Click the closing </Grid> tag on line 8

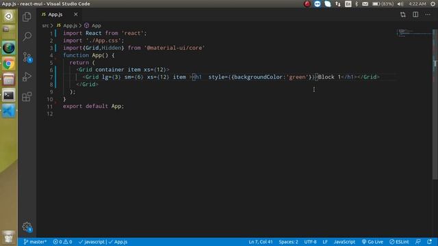tap(87, 84)
